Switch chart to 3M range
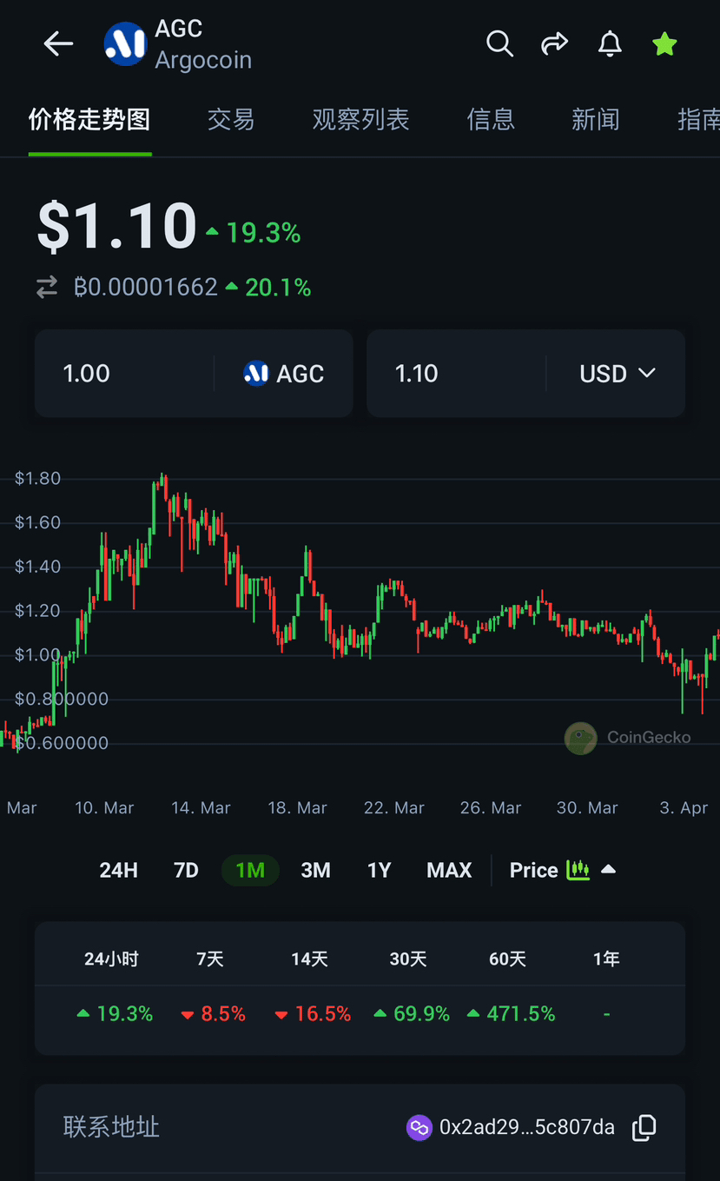 pyautogui.click(x=315, y=870)
